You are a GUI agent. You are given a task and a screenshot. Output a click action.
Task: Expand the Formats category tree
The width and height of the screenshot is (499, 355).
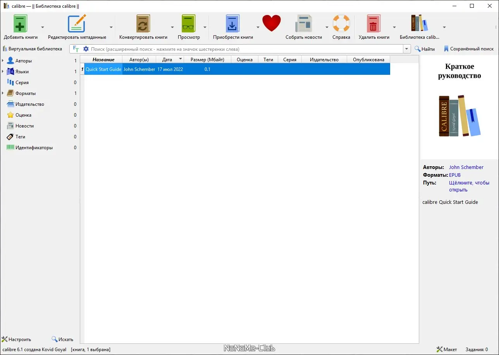coord(3,93)
